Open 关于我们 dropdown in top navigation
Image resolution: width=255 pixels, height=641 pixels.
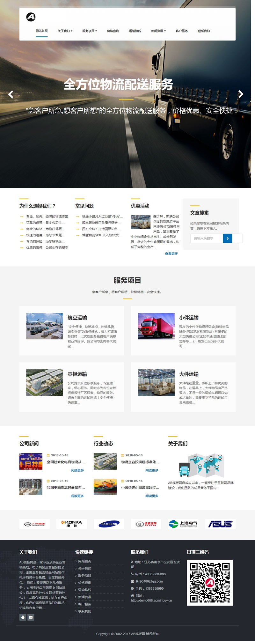[65, 31]
